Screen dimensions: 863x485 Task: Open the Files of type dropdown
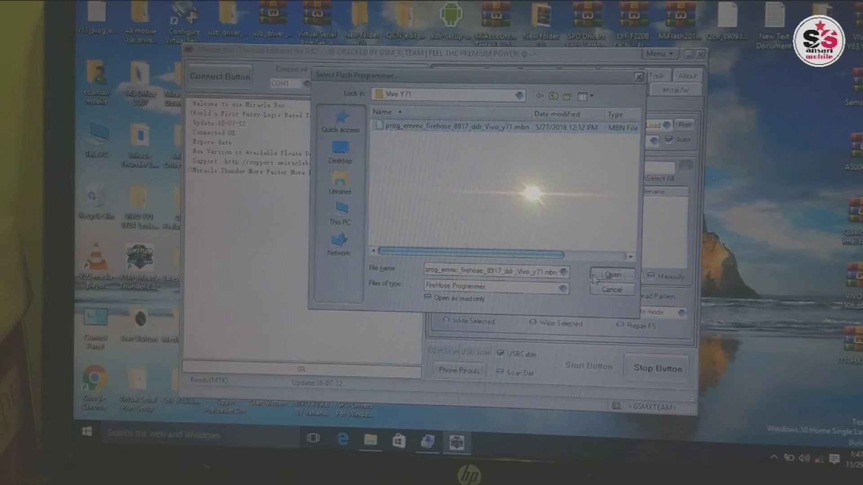pos(563,288)
